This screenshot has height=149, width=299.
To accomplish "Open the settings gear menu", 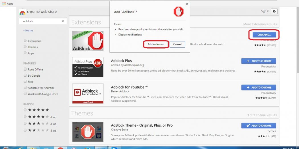I will click(x=274, y=11).
